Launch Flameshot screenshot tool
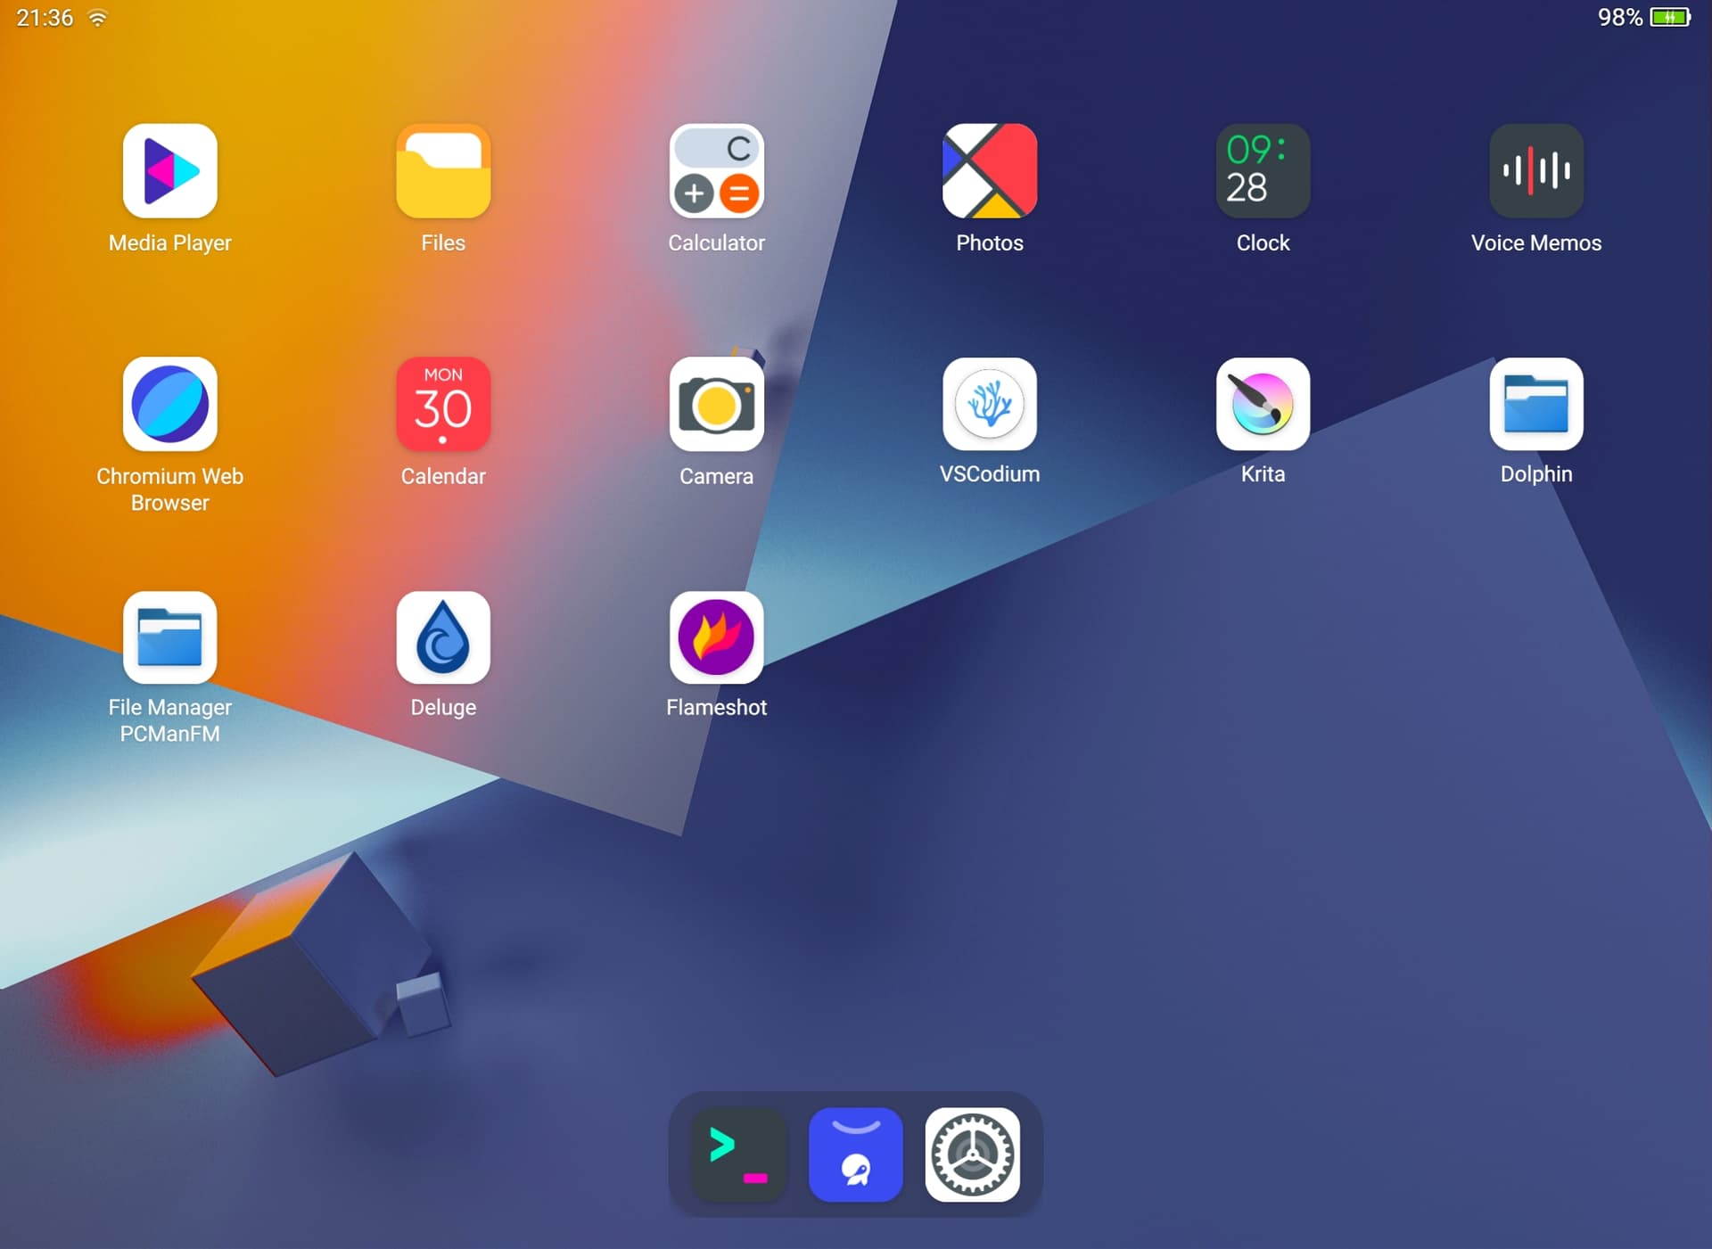Viewport: 1712px width, 1249px height. point(716,637)
